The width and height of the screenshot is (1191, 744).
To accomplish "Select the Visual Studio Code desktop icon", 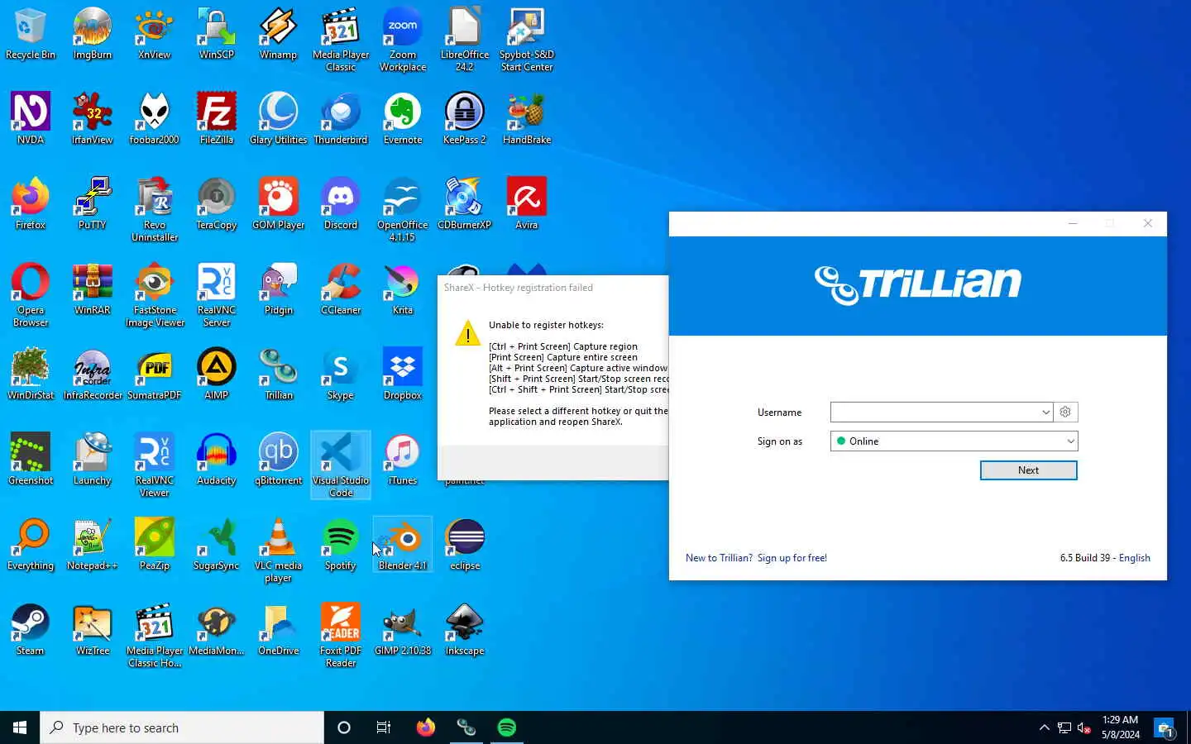I will pos(341,465).
